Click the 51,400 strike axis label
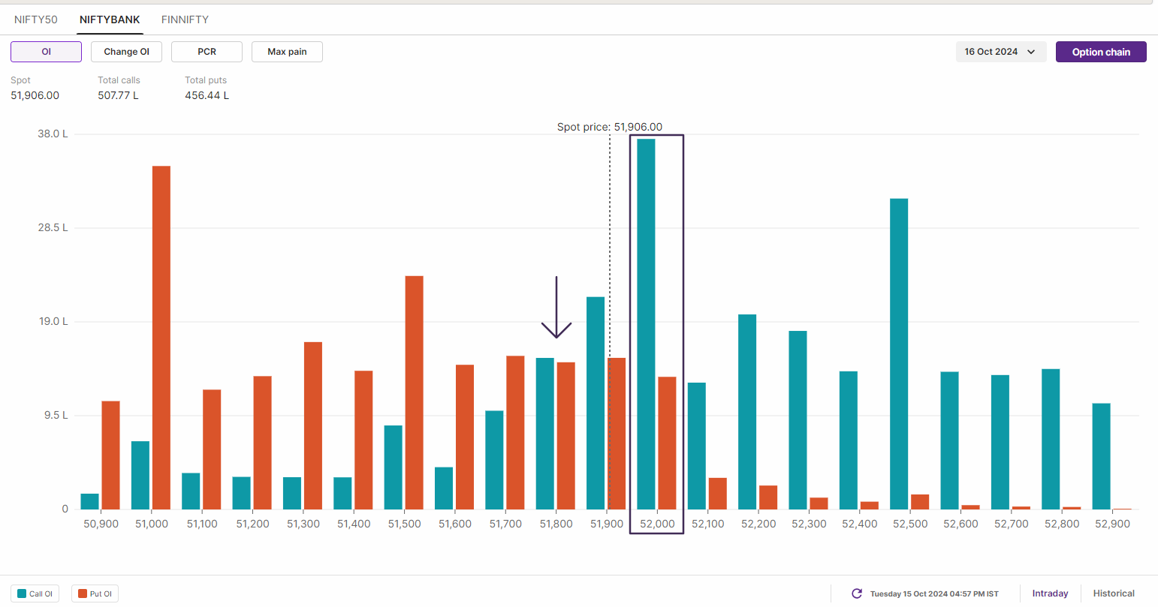The width and height of the screenshot is (1158, 607). point(354,524)
